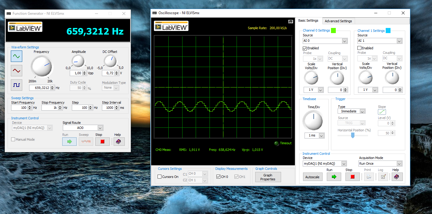Turn on the Cursors On checkbox

coord(160,177)
